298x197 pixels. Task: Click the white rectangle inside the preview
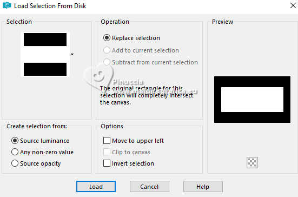click(x=252, y=100)
